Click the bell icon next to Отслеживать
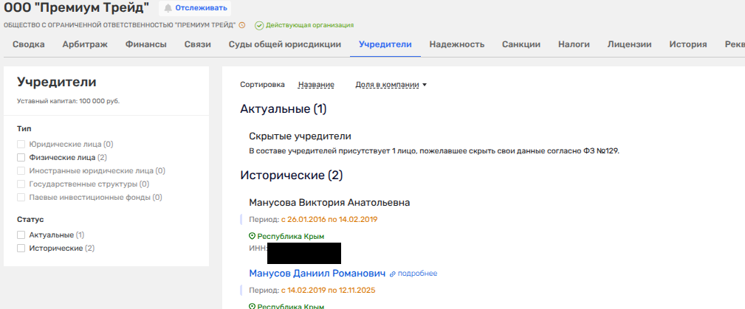Viewport: 745px width, 309px height. 168,8
